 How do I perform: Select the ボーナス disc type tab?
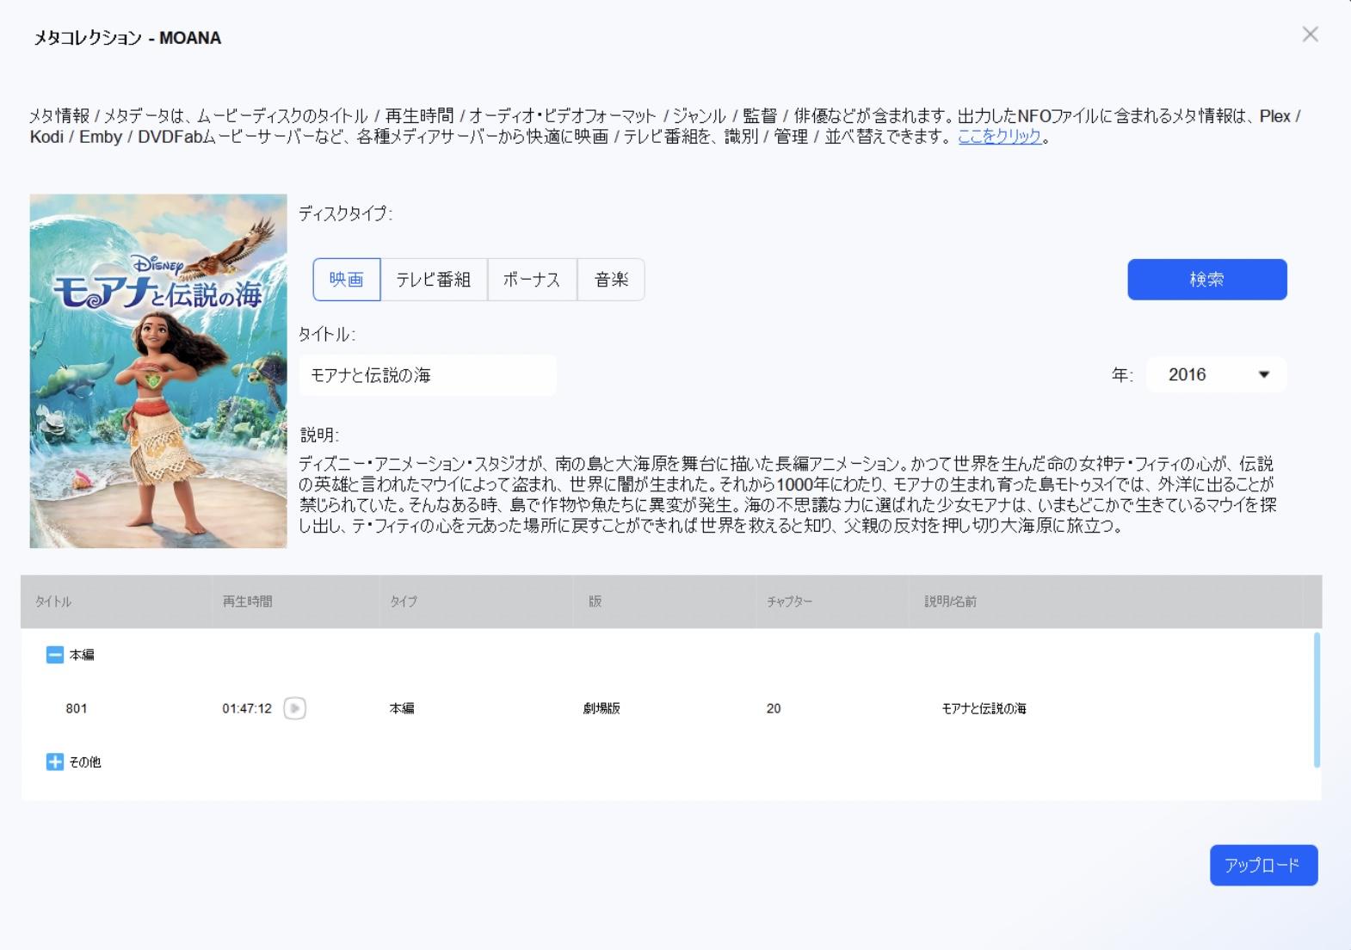tap(532, 280)
